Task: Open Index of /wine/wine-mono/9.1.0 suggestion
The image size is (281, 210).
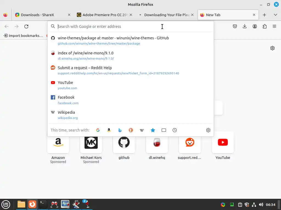Action: [131, 56]
